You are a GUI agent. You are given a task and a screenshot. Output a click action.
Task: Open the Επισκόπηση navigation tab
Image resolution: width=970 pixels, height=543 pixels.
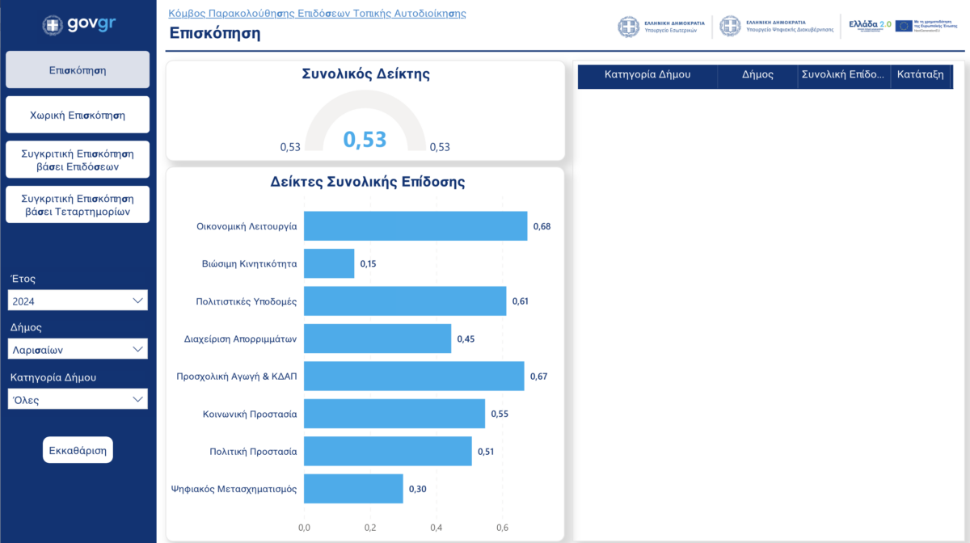tap(78, 70)
